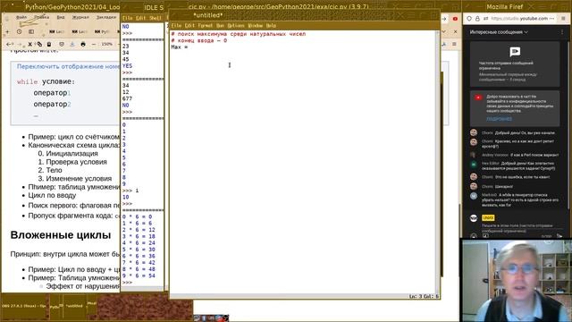Image resolution: width=572 pixels, height=322 pixels.
Task: Expand Интересные сообщения chat filter dropdown
Action: coord(499,32)
